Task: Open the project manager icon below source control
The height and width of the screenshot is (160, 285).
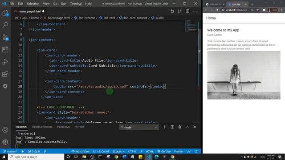Action: pyautogui.click(x=5, y=49)
